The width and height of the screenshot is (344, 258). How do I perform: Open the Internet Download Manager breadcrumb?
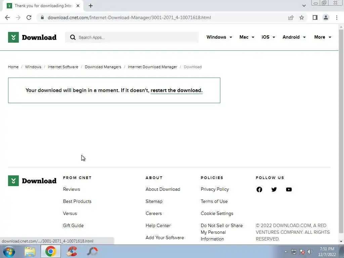tap(153, 67)
